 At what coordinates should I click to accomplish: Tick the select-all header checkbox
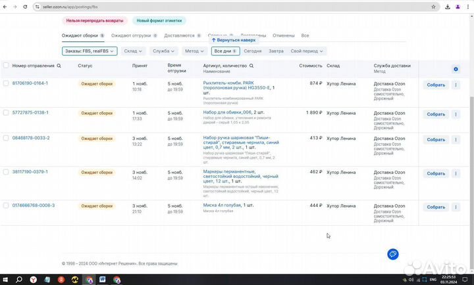[x=6, y=66]
